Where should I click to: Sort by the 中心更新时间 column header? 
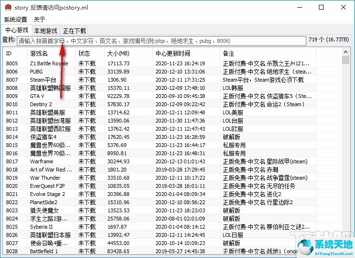coord(186,53)
